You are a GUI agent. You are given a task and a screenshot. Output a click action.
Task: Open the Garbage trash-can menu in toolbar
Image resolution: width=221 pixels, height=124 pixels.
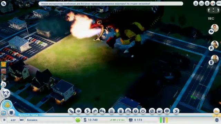click(121, 111)
